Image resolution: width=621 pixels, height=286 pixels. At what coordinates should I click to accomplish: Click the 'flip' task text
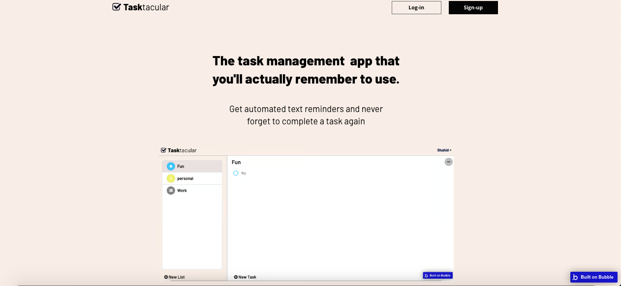244,173
